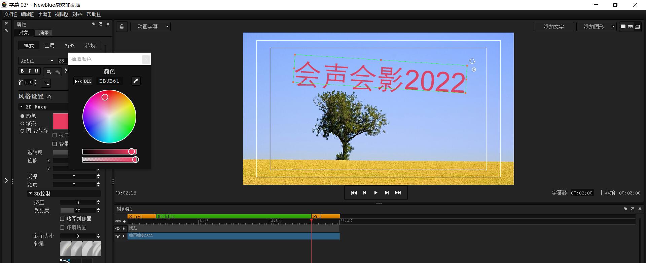Open the 文件 menu
The height and width of the screenshot is (263, 646).
[10, 14]
